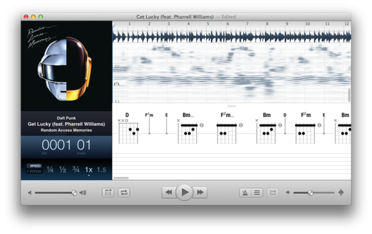Click the F♯1 pitch label in spectrogram

tap(117, 84)
